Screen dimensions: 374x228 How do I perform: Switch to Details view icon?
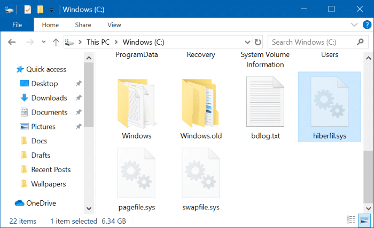coord(351,220)
